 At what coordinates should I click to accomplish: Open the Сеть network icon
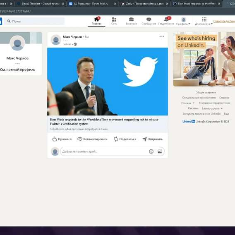pyautogui.click(x=114, y=21)
